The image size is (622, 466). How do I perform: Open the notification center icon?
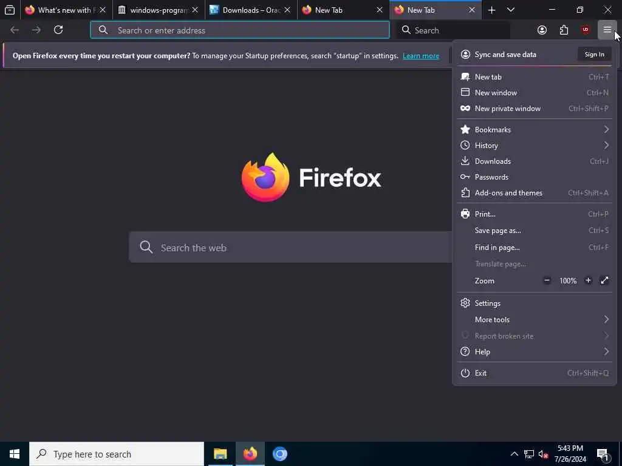(x=603, y=454)
